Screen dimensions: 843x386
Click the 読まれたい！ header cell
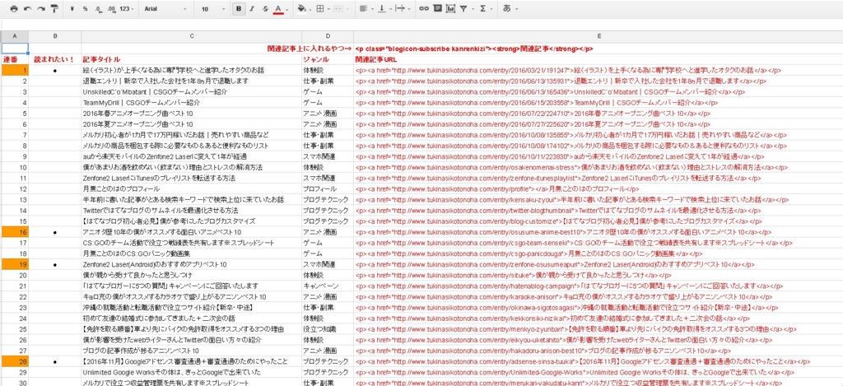pyautogui.click(x=55, y=59)
